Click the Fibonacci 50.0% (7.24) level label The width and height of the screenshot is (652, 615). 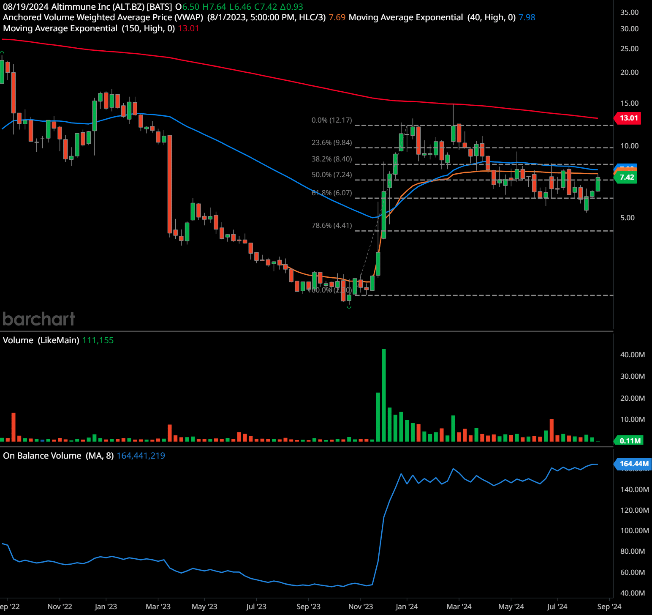[331, 175]
